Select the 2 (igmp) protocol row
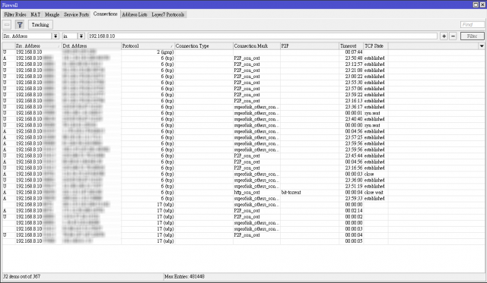The height and width of the screenshot is (283, 487). click(x=243, y=52)
